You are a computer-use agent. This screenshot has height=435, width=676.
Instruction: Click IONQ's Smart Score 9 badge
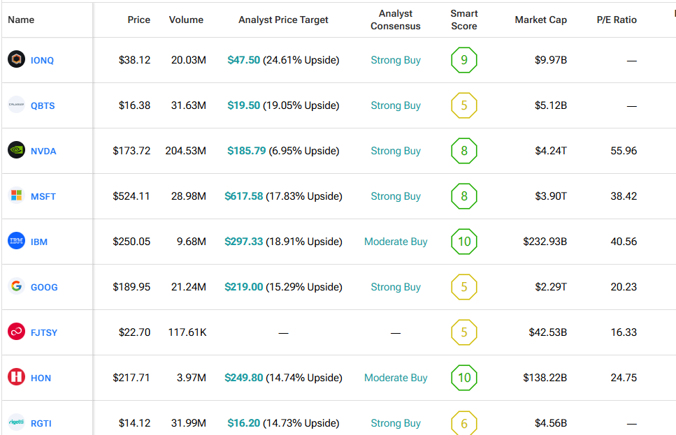(464, 60)
